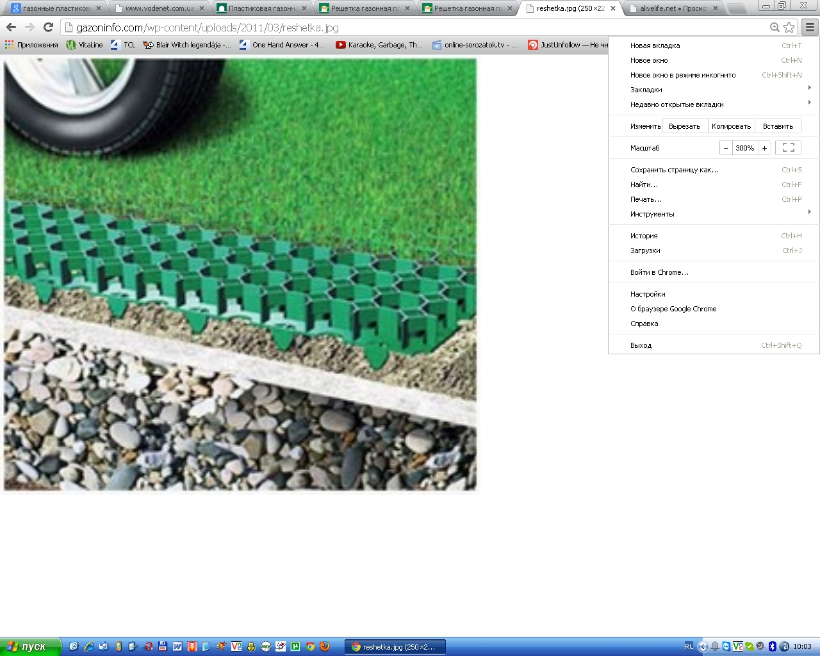
Task: Open the Приложения apps shortcut
Action: point(31,45)
